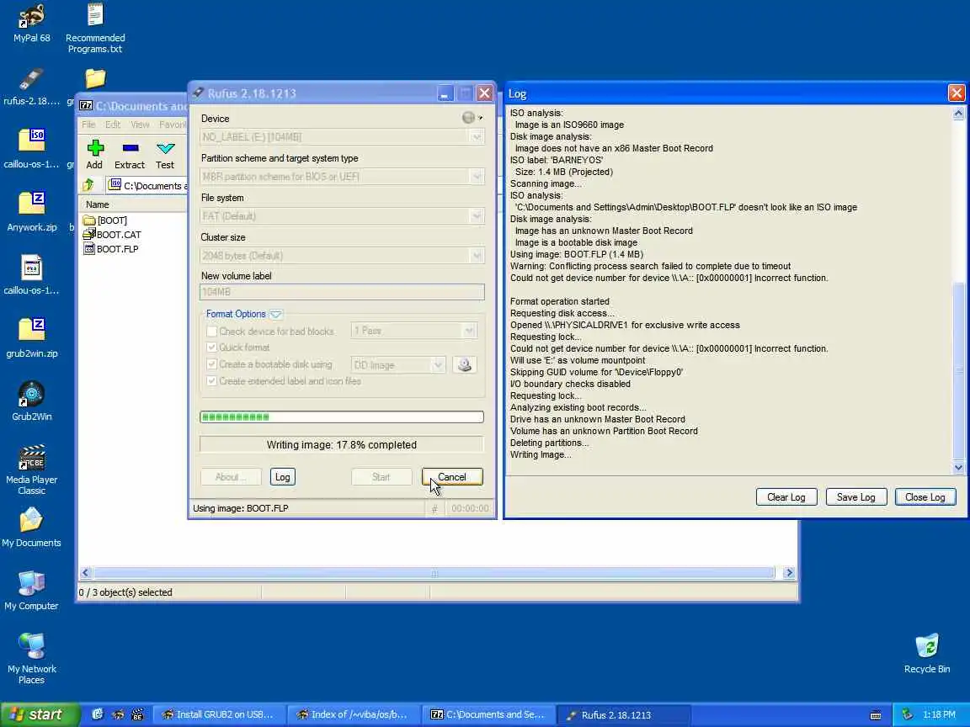Open My Network Places desktop icon
The width and height of the screenshot is (970, 727).
point(31,659)
